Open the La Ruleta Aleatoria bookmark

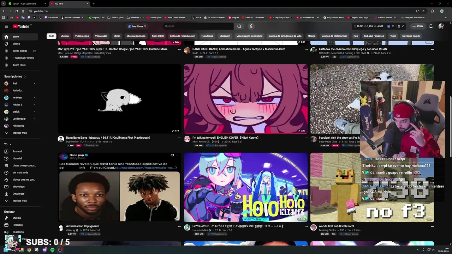click(215, 17)
